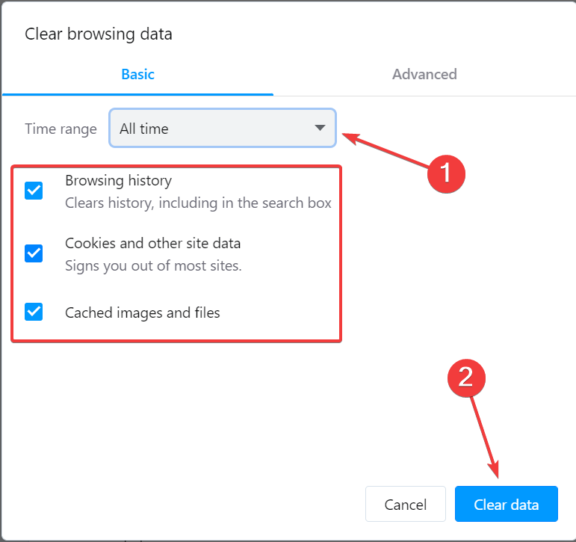Open the Time range dropdown showing All time
The image size is (576, 542).
pos(223,128)
